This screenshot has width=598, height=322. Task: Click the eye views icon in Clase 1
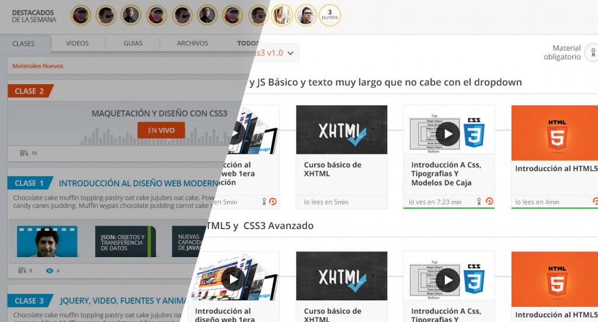(50, 271)
